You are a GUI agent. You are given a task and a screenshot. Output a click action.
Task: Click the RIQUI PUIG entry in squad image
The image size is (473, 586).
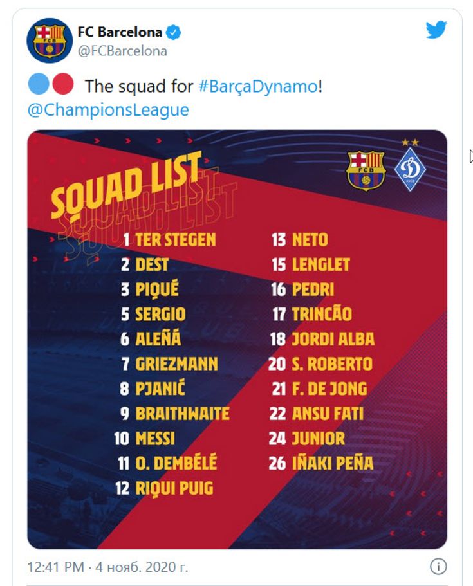(165, 488)
